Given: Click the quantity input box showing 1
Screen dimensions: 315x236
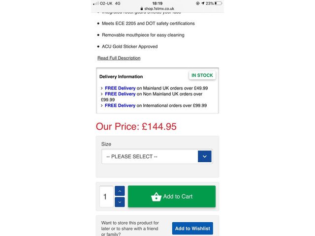Looking at the screenshot, I should pos(106,197).
